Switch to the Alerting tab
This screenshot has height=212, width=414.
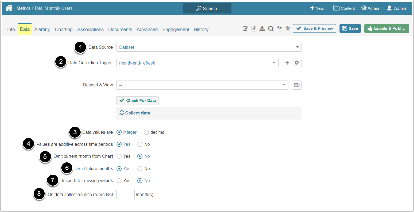(42, 30)
